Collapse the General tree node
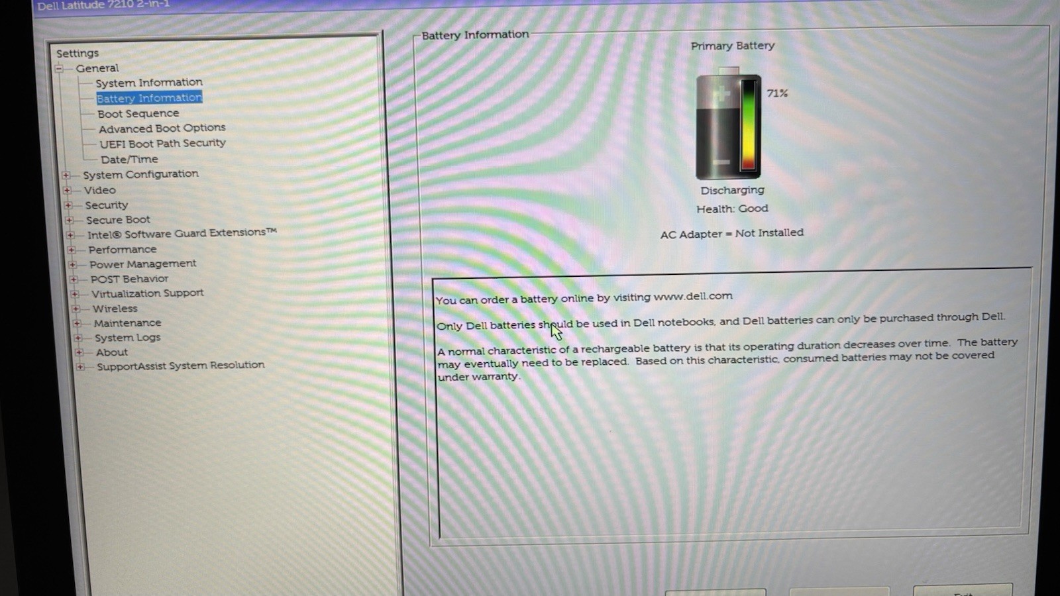Image resolution: width=1060 pixels, height=596 pixels. tap(59, 68)
